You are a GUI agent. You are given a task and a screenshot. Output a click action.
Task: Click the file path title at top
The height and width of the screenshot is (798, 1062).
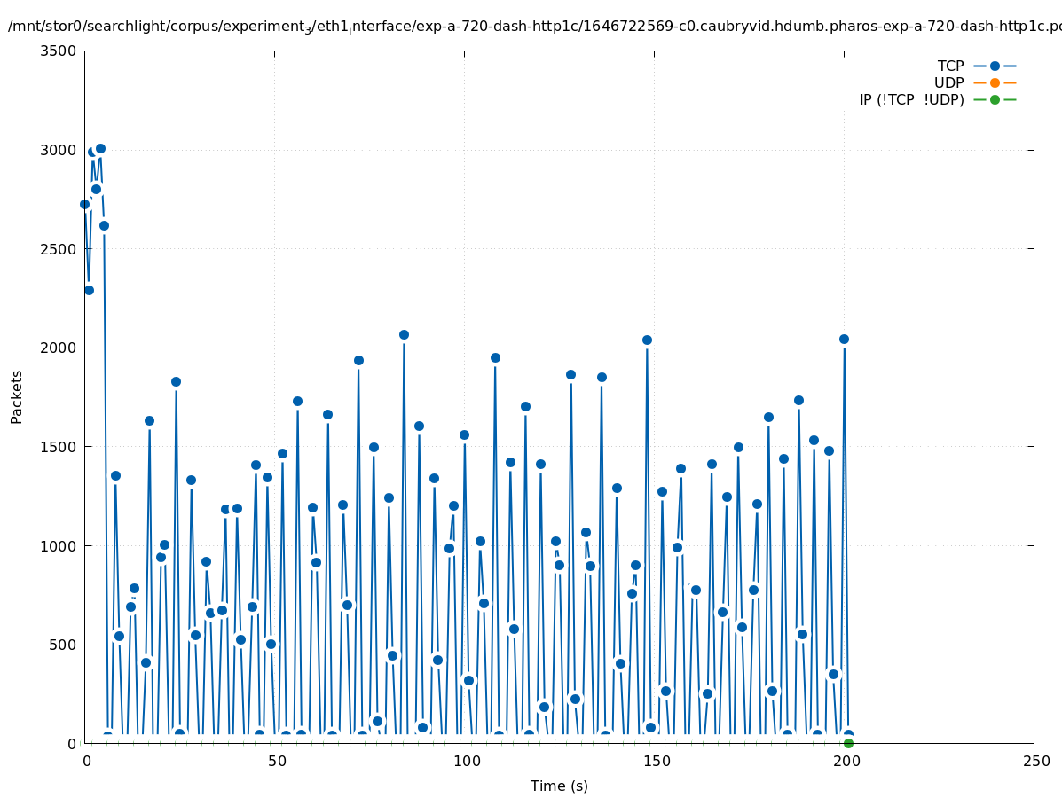531,27
